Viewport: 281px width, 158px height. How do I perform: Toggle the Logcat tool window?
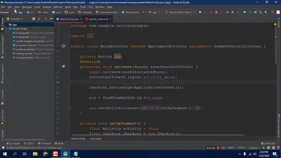click(13, 144)
